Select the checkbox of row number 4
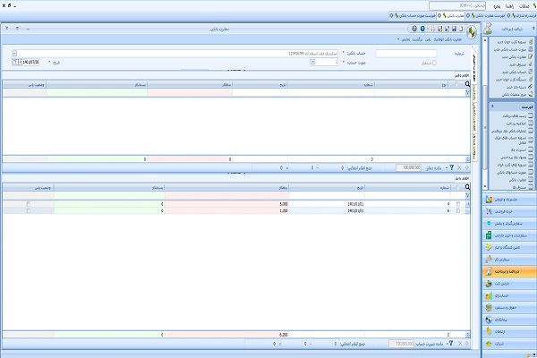 pyautogui.click(x=458, y=204)
